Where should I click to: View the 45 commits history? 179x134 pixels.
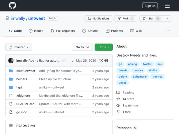[x=104, y=61]
